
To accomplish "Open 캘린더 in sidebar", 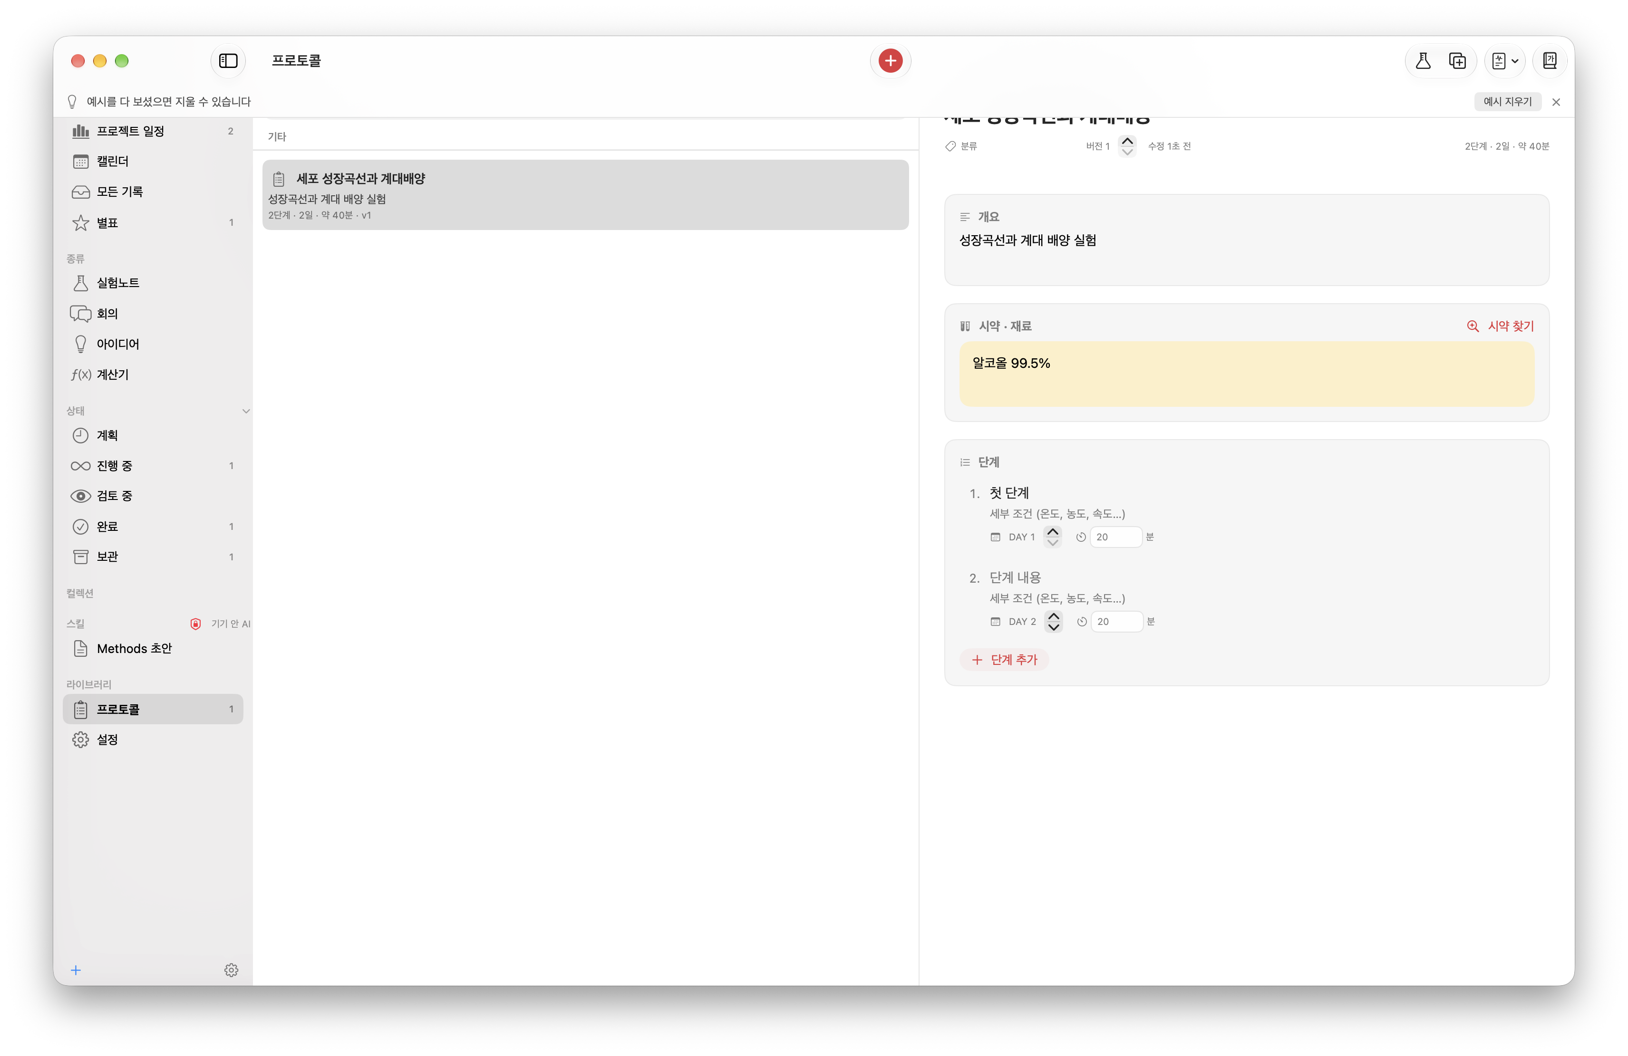I will (153, 162).
